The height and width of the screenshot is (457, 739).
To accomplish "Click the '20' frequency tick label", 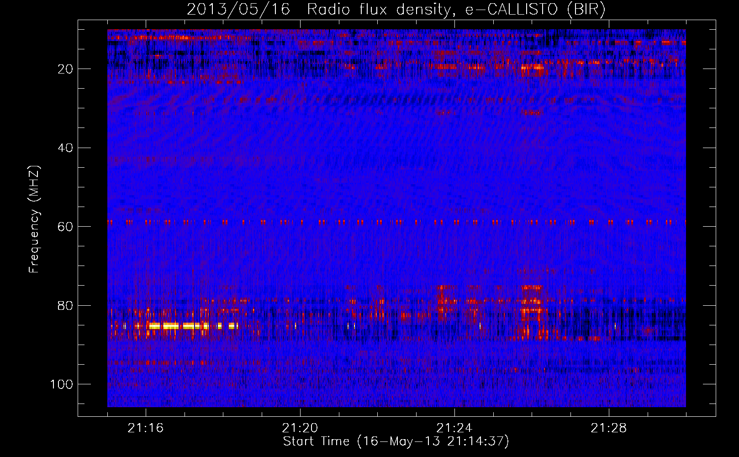I will (x=65, y=69).
